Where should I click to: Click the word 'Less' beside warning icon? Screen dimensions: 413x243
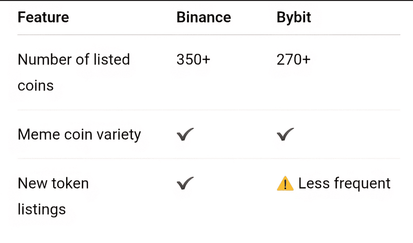[312, 183]
